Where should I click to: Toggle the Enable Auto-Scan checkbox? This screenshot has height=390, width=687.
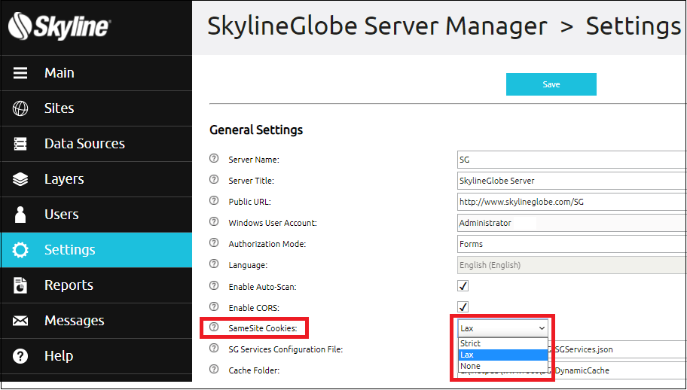463,286
